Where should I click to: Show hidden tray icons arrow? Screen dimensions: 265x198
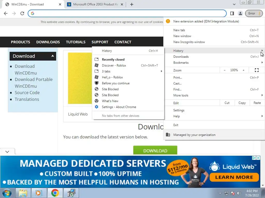coord(220,193)
